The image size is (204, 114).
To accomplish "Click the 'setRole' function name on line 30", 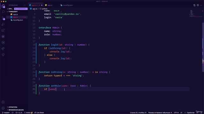I will click(x=56, y=86).
